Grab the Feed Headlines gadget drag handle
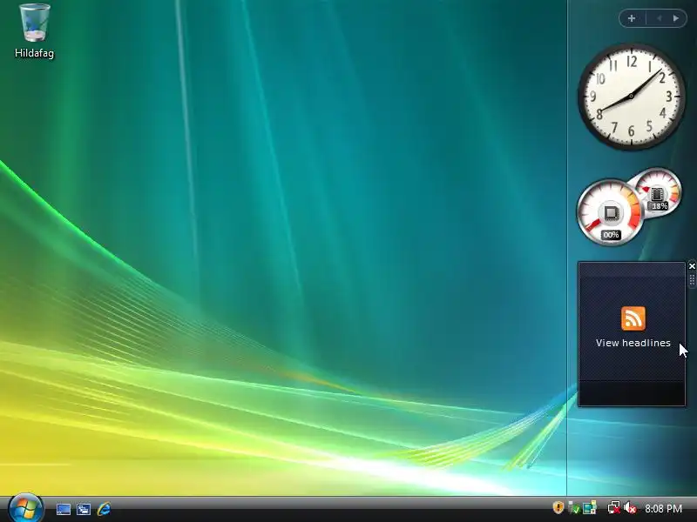Viewport: 697px width, 522px height. click(692, 280)
